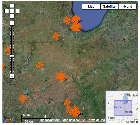The image size is (140, 125).
Task: Pan the map right with the right arrow
Action: coord(17,11)
